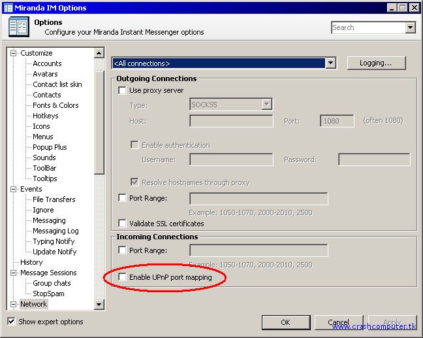Select the Customize category label
The height and width of the screenshot is (338, 423).
(x=37, y=53)
